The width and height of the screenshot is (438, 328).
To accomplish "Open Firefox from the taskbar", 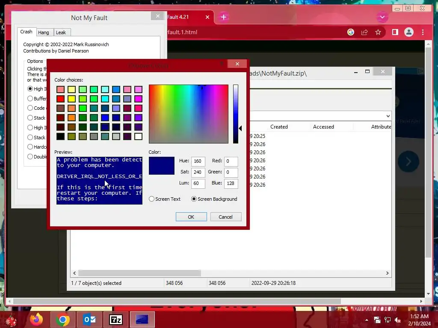I will click(x=36, y=319).
